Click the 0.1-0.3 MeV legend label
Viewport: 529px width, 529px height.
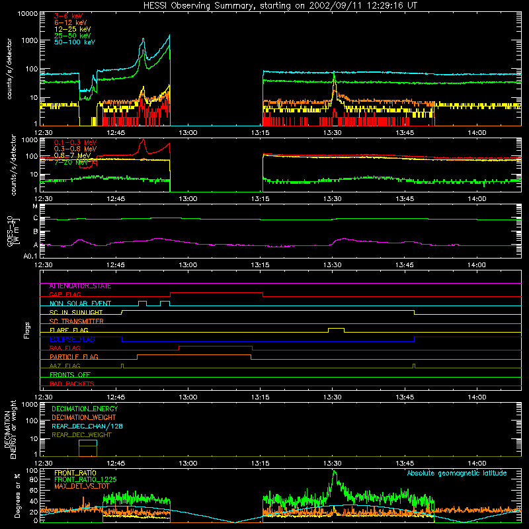pyautogui.click(x=75, y=142)
